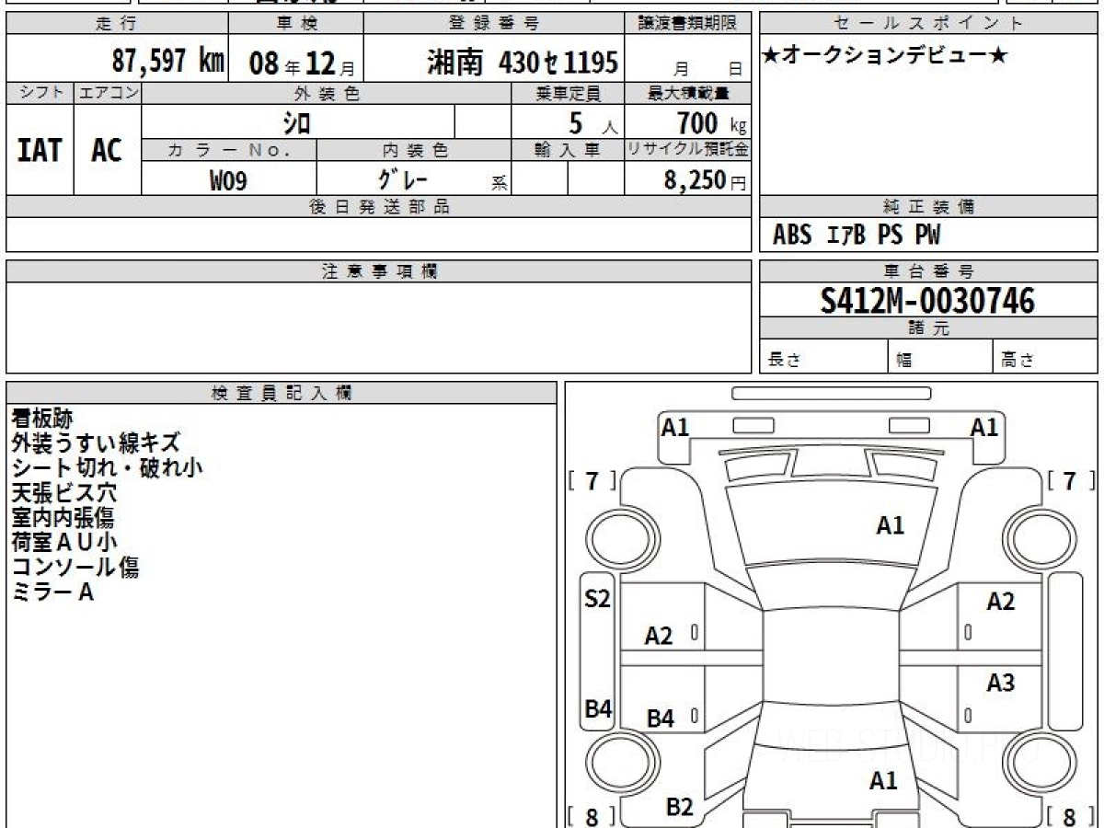Select the ABS エアB PS PW equipment text
The height and width of the screenshot is (828, 1104).
click(x=857, y=236)
